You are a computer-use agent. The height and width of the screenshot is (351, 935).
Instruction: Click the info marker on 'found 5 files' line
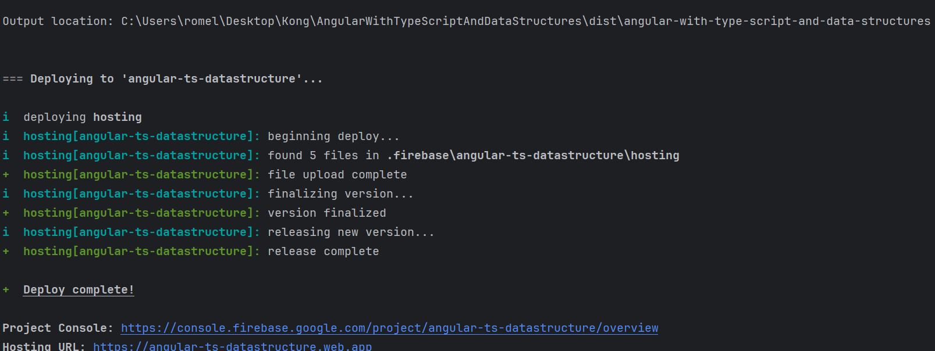tap(6, 155)
